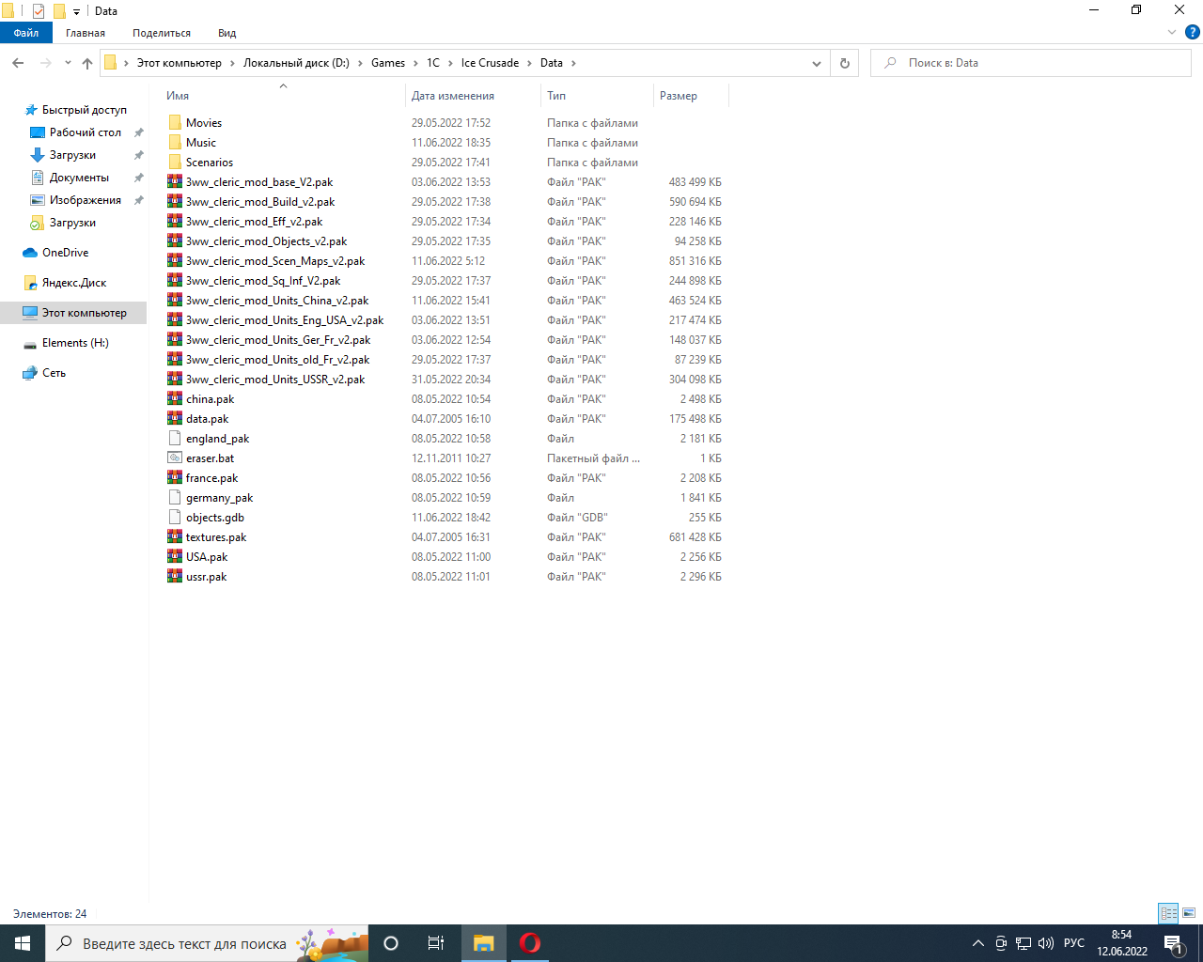Select file 3ww_cleric_mod_Scen_Maps_v2.pak
The image size is (1203, 962).
275,261
